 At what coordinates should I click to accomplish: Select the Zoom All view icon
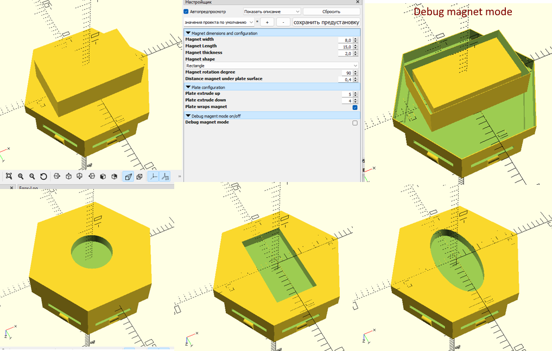tap(9, 176)
